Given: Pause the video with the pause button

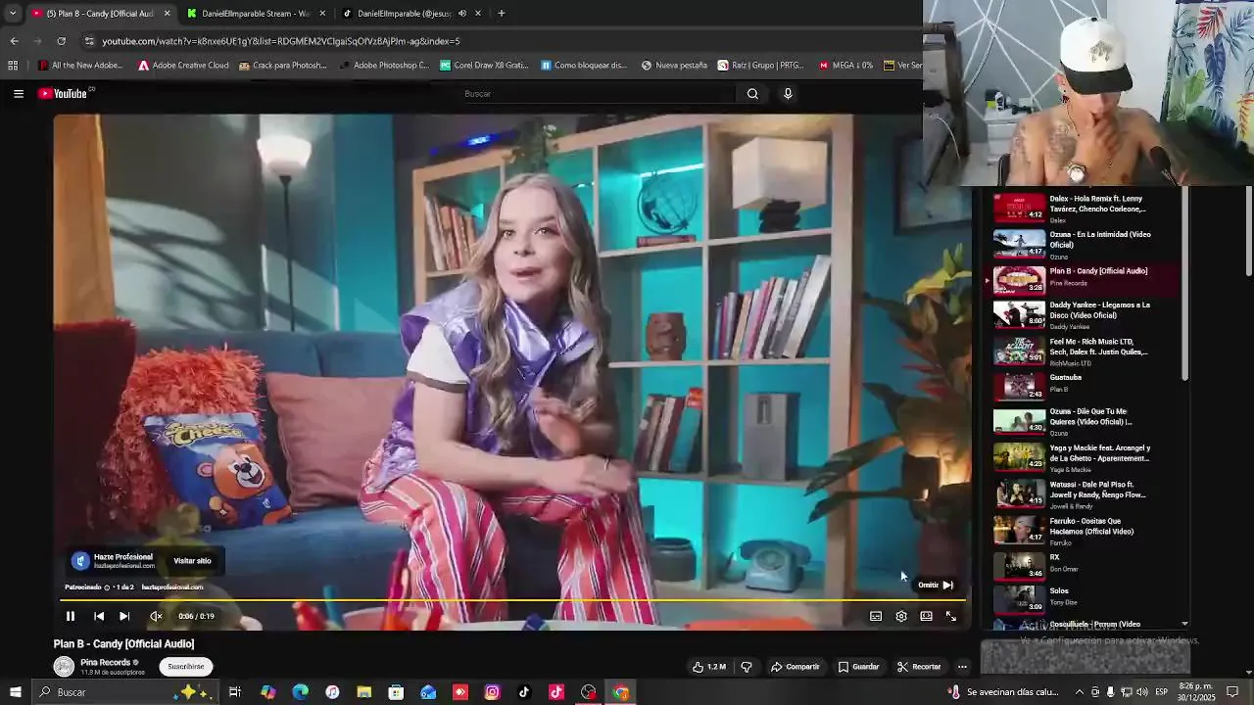Looking at the screenshot, I should pos(71,616).
